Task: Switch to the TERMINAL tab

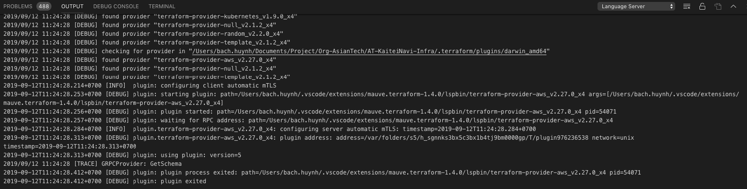Action: tap(162, 6)
